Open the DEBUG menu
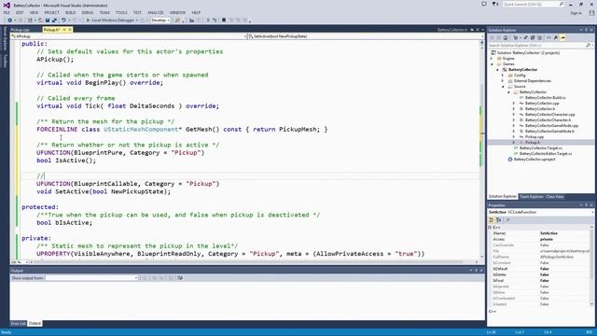Screen dimensions: 597x336 (x=87, y=12)
